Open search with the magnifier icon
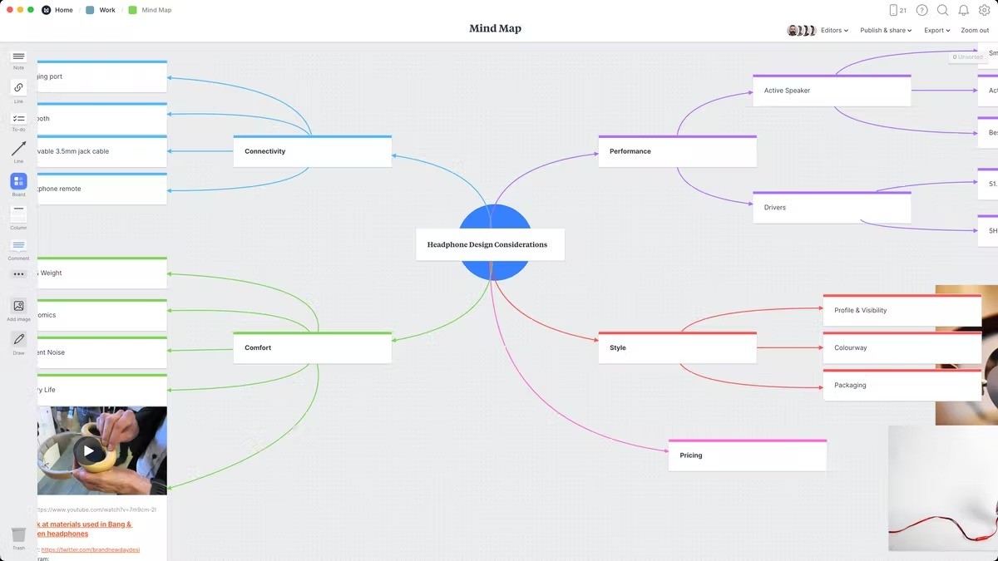 click(x=942, y=10)
